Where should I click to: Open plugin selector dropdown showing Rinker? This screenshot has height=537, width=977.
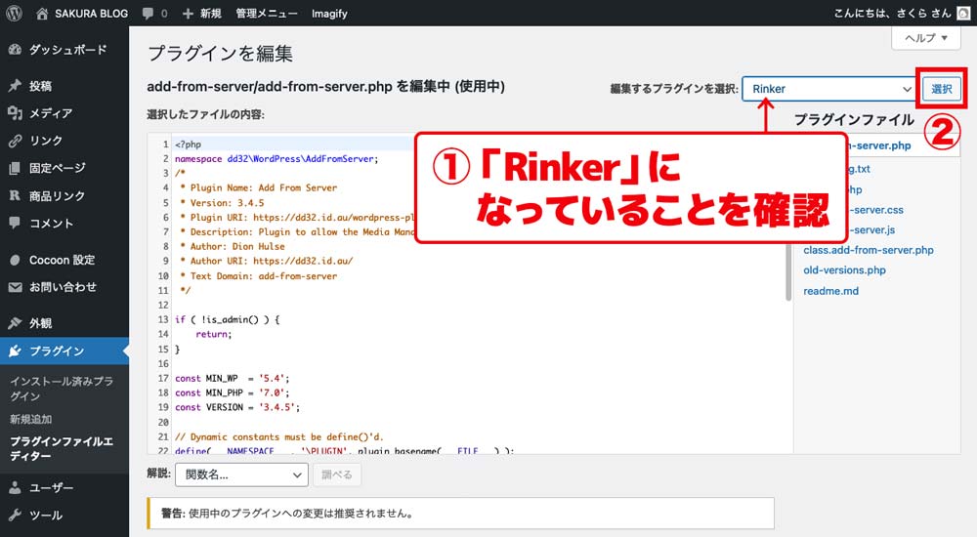point(828,89)
